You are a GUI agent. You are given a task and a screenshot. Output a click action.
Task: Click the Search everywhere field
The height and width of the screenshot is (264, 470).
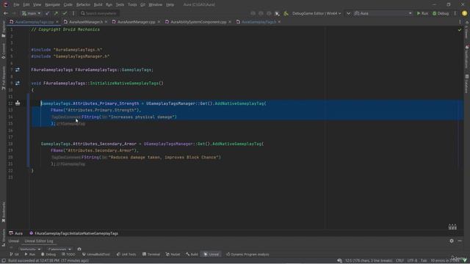(99, 13)
